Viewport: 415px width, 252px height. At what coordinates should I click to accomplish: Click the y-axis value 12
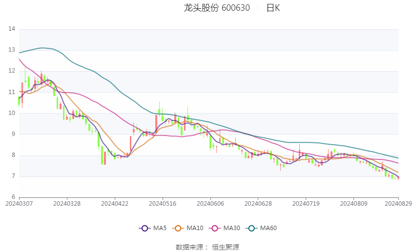tap(12, 71)
